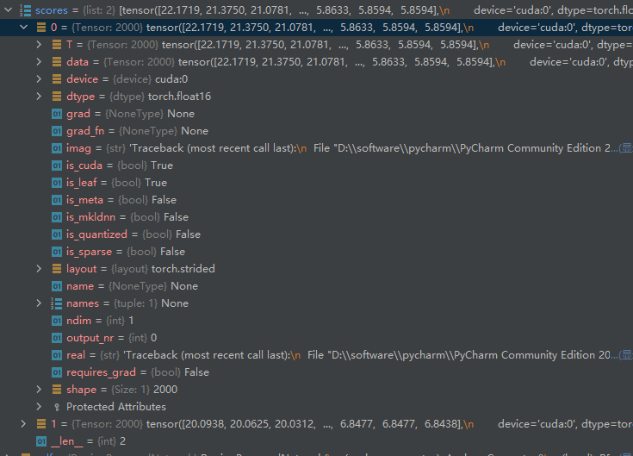Screen dimensions: 633x456
Task: Click the primitive icon beside name
Action: (x=57, y=286)
